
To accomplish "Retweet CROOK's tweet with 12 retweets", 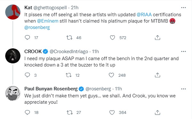I will pos(69,75).
